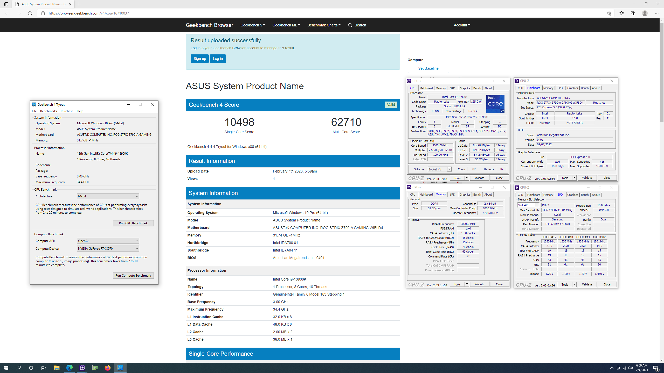Open the Compute API OpenCL dropdown
This screenshot has height=373, width=664.
coord(108,241)
